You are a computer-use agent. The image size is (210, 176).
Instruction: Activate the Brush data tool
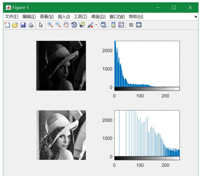(x=90, y=25)
